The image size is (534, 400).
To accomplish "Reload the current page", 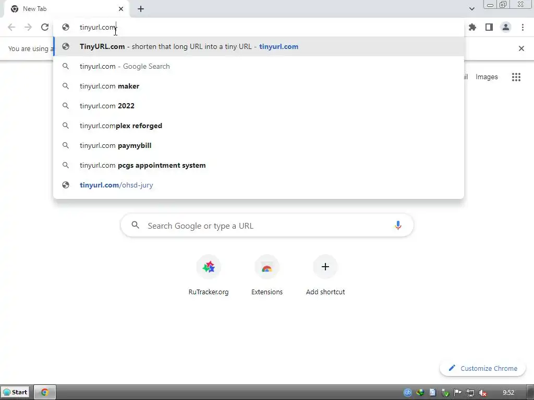I will (45, 27).
